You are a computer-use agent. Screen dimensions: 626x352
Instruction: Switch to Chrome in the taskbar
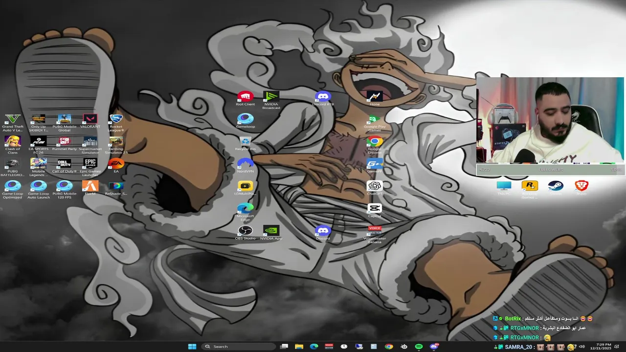[x=389, y=347]
